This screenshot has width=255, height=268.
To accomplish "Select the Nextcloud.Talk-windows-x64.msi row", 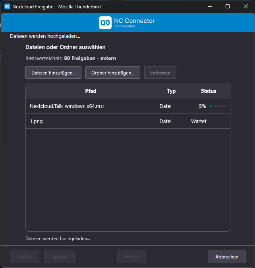I will click(x=128, y=106).
